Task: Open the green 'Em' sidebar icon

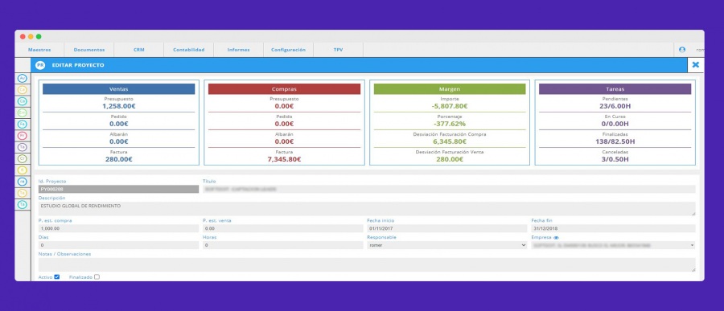Action: (x=23, y=113)
